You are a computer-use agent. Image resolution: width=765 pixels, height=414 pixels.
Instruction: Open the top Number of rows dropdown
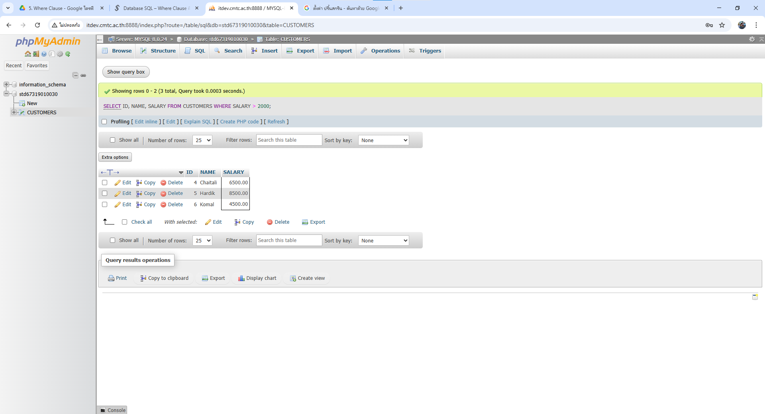point(202,140)
